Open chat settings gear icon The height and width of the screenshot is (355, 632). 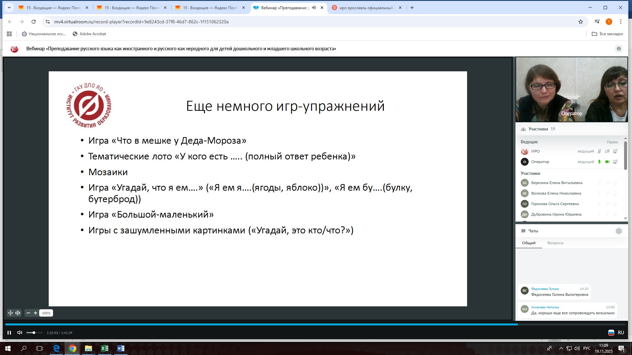coord(619,231)
